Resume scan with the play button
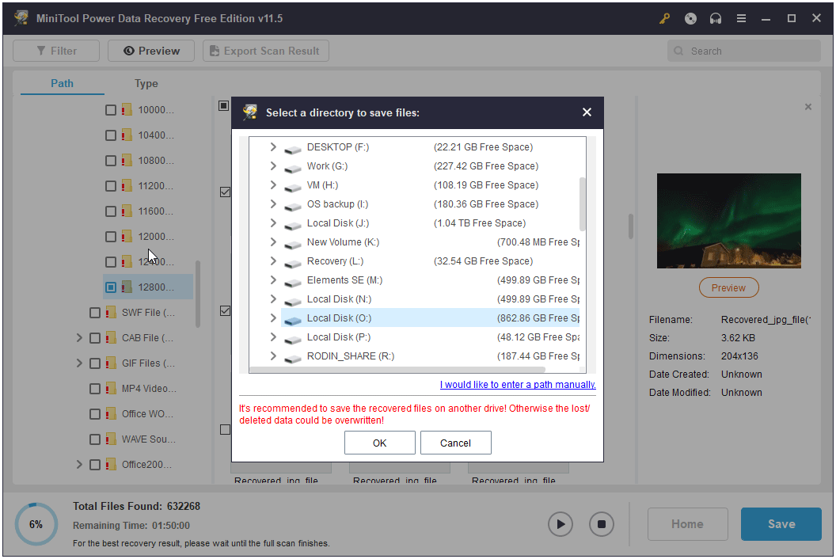 click(560, 524)
